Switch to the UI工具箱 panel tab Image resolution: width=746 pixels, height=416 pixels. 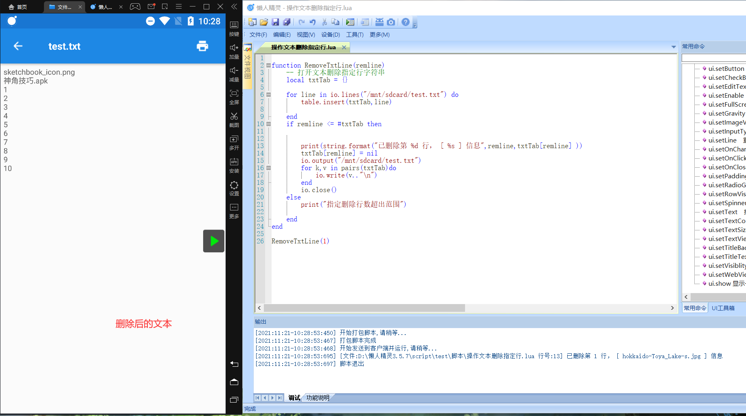[x=723, y=308]
